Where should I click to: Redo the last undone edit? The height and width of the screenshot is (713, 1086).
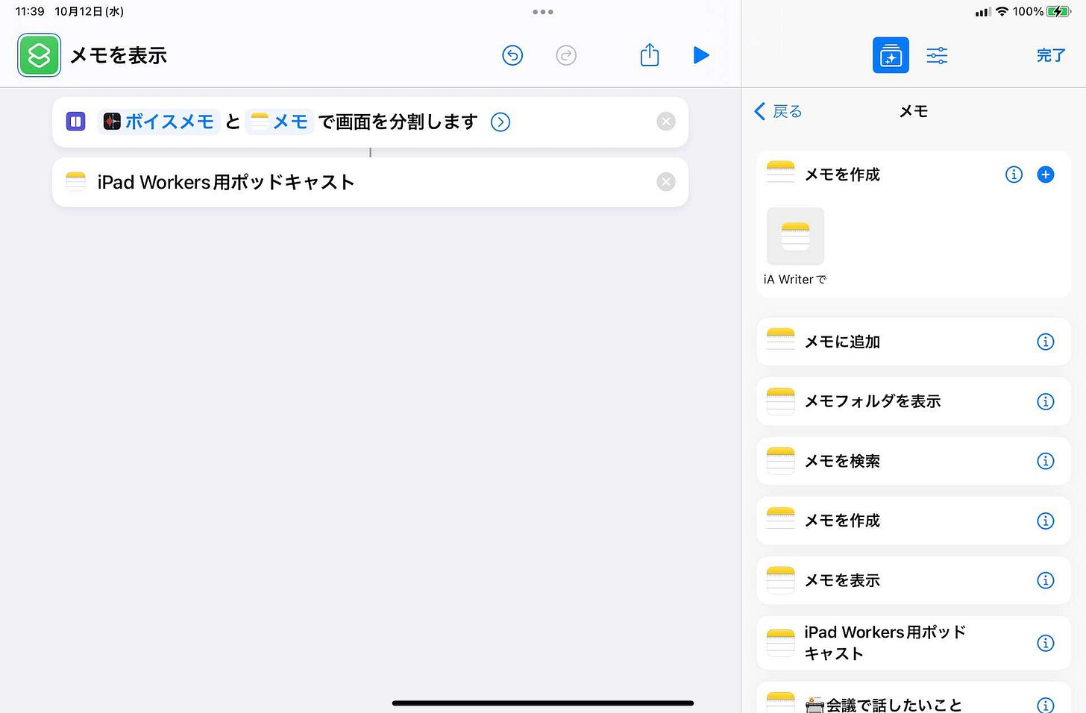(x=566, y=55)
